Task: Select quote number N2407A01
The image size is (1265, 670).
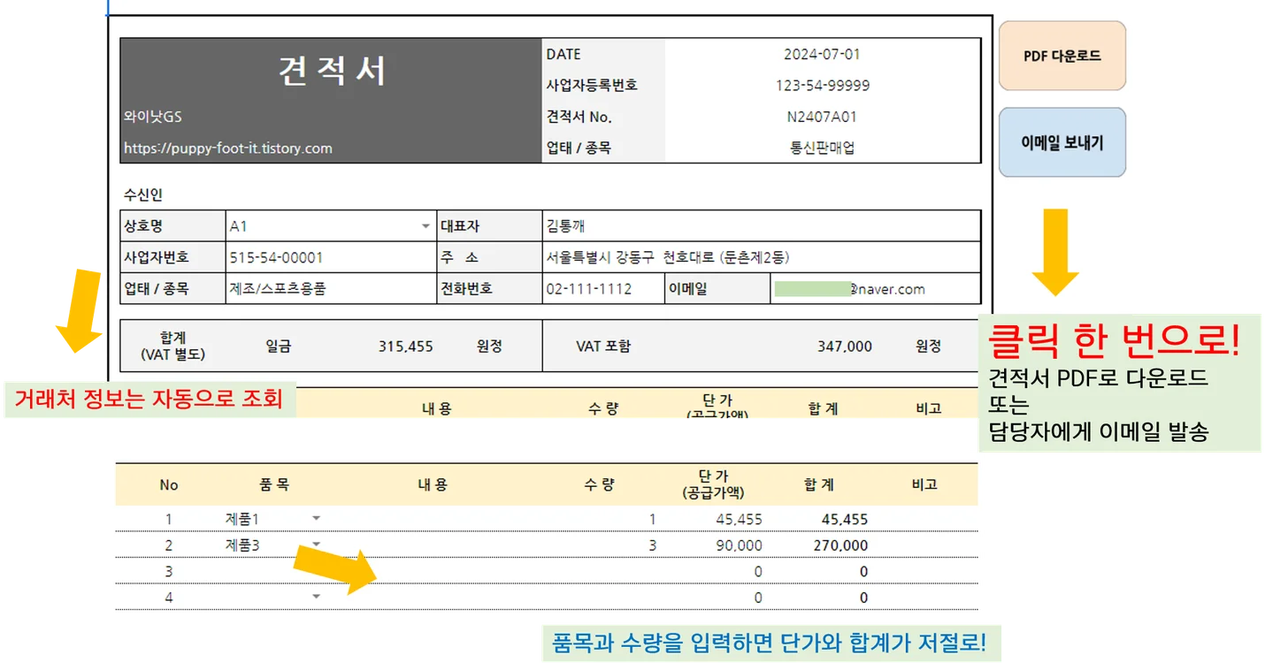Action: tap(822, 117)
